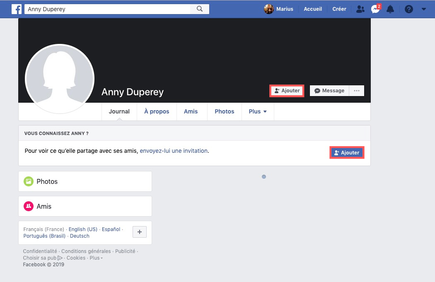Switch language to Português (Brasil)
This screenshot has height=282, width=435.
click(44, 236)
